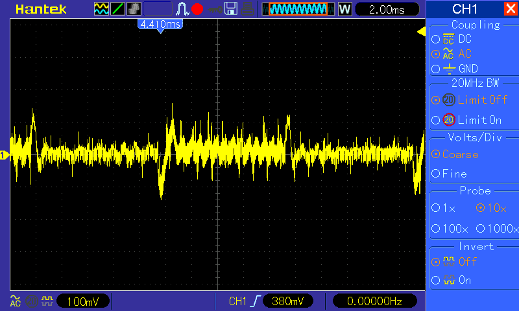Click the AC coupling status icon at bottom
This screenshot has height=311, width=519.
(x=15, y=301)
